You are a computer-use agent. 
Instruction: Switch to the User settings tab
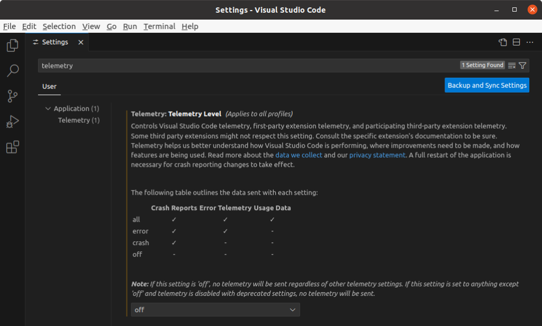point(49,86)
